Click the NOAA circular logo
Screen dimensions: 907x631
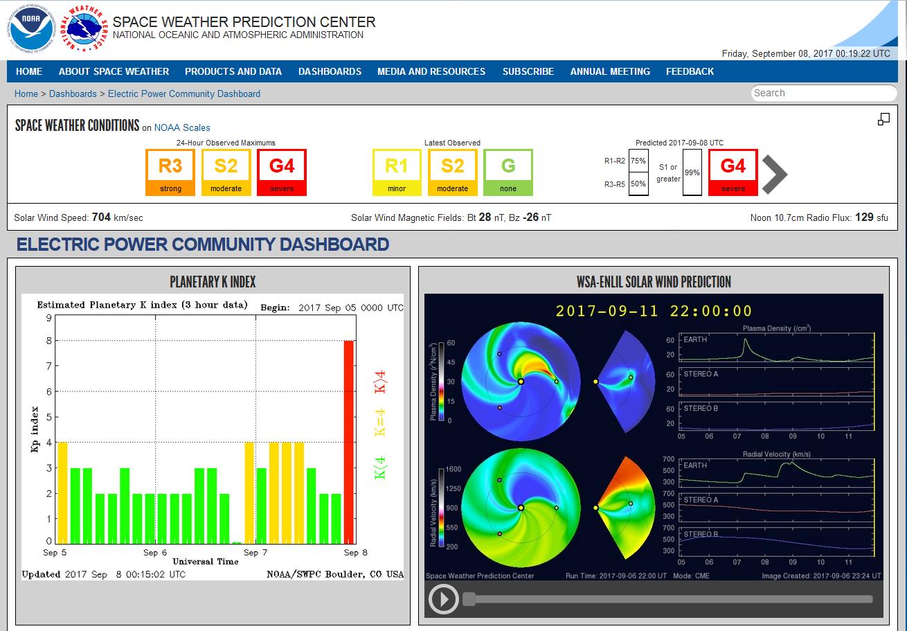[33, 28]
